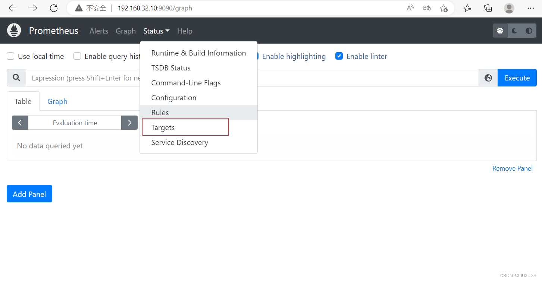Toggle Use local time checkbox
This screenshot has width=542, height=281.
[x=11, y=56]
